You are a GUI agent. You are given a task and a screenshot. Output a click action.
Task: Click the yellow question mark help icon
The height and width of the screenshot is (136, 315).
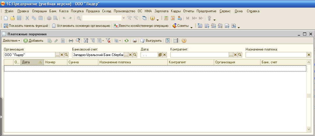(x=184, y=41)
